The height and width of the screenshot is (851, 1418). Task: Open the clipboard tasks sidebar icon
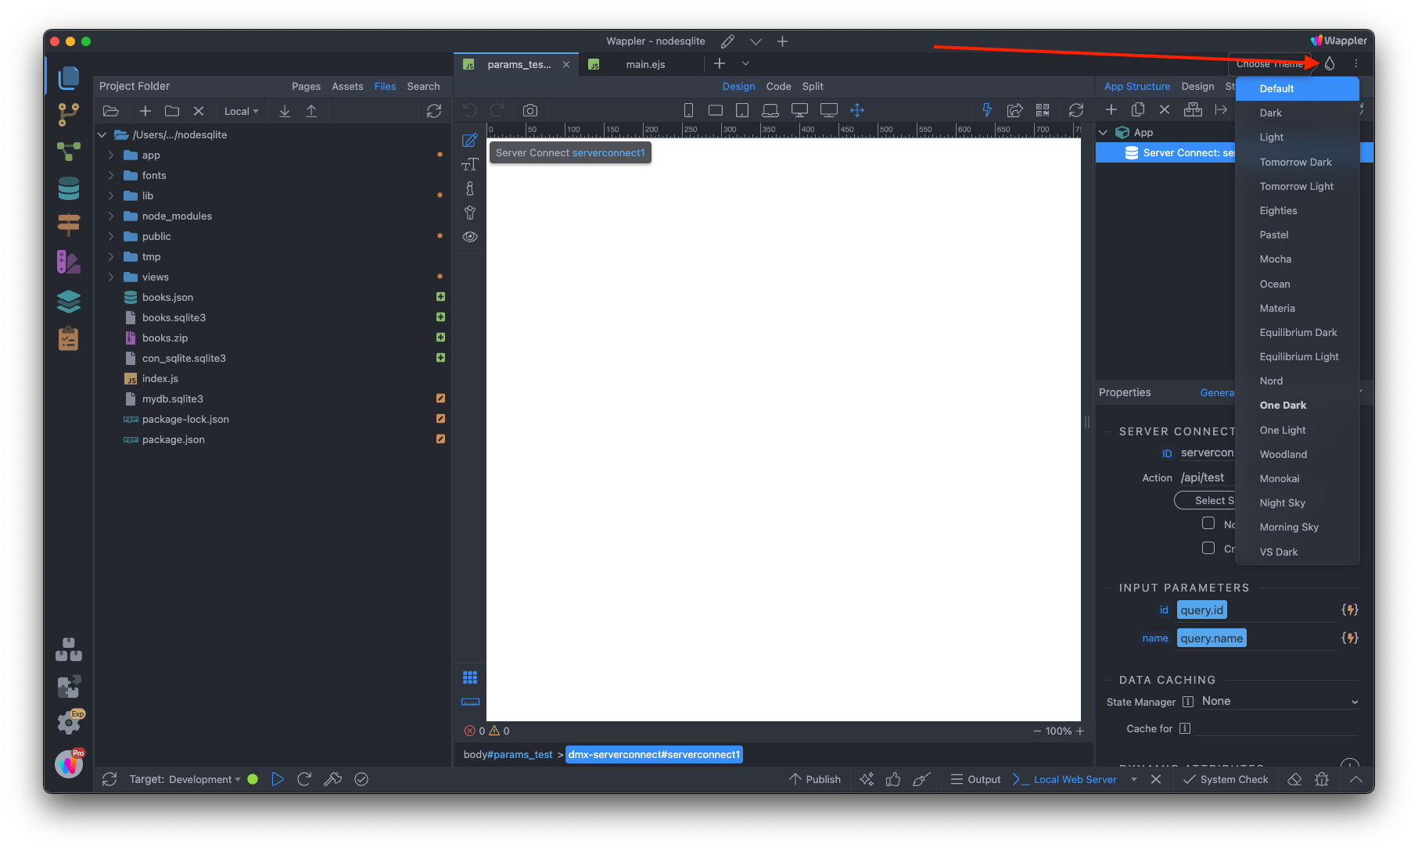[69, 338]
